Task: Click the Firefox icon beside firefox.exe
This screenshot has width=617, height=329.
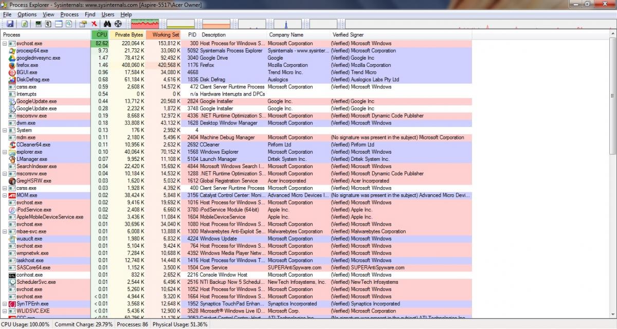Action: (x=12, y=65)
